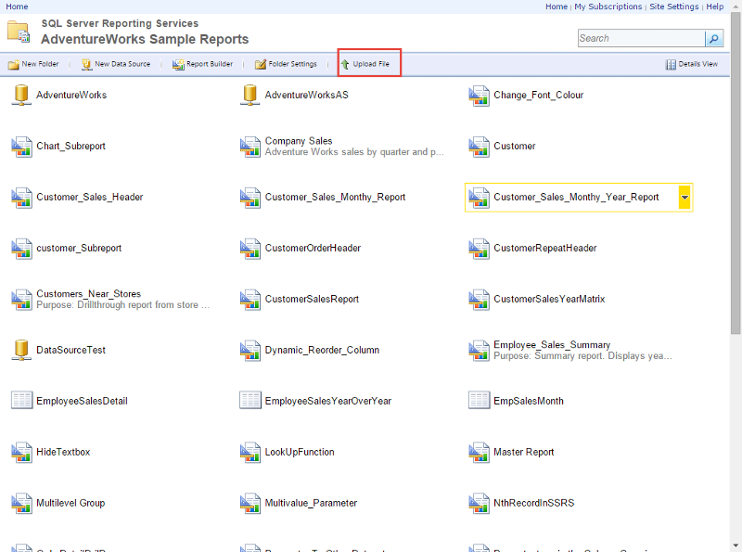The width and height of the screenshot is (742, 552).
Task: Select the Chart_Subreport report icon
Action: click(x=20, y=147)
